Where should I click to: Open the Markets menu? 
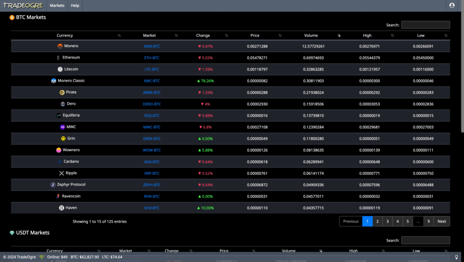(57, 5)
